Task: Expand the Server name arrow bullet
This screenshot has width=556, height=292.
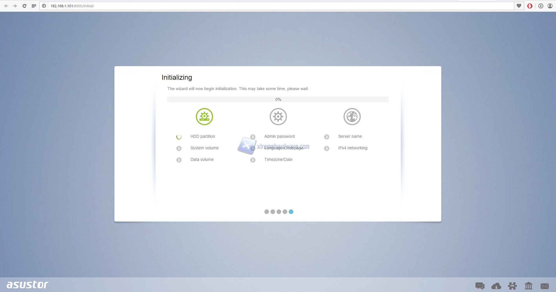Action: tap(327, 137)
